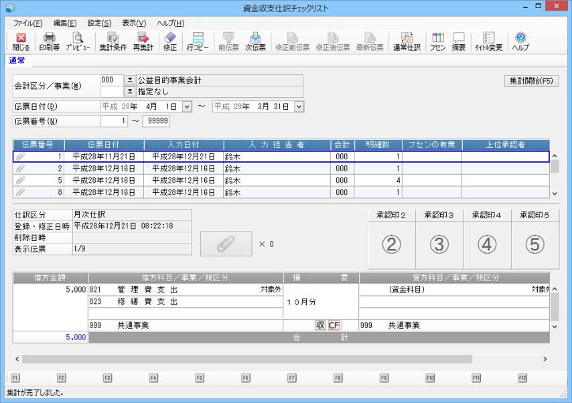
Task: Toggle the CF indicator in the 摘要 column
Action: click(334, 325)
